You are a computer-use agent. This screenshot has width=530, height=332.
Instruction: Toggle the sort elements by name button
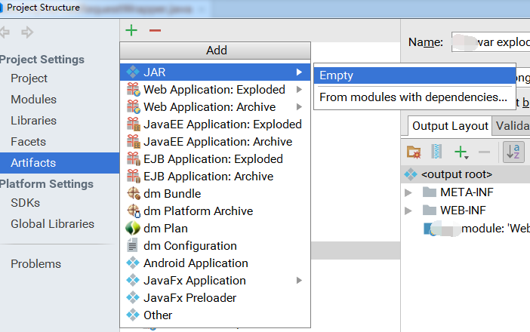pyautogui.click(x=513, y=152)
